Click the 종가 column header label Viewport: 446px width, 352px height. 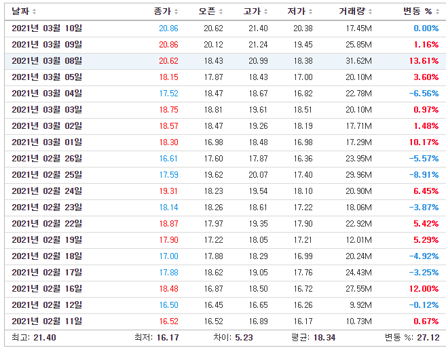[163, 12]
